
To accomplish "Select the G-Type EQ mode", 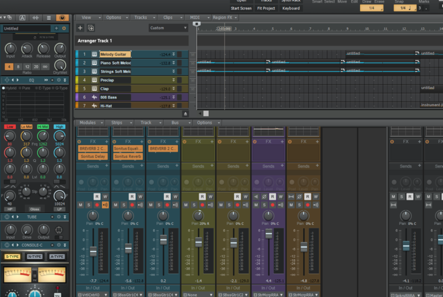I will (x=59, y=88).
